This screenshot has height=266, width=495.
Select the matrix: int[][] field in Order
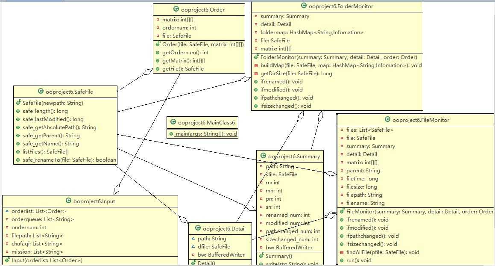(x=178, y=20)
